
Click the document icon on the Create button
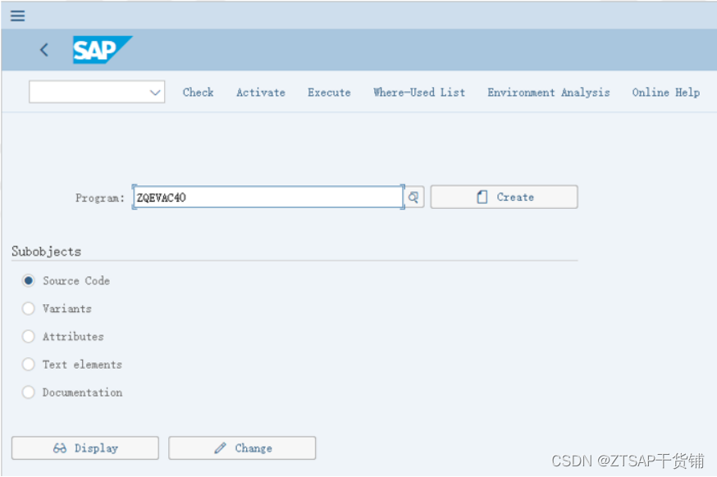[x=481, y=197]
